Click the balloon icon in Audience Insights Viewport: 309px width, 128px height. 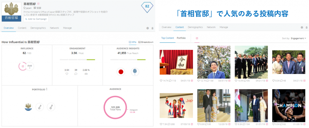(135, 72)
